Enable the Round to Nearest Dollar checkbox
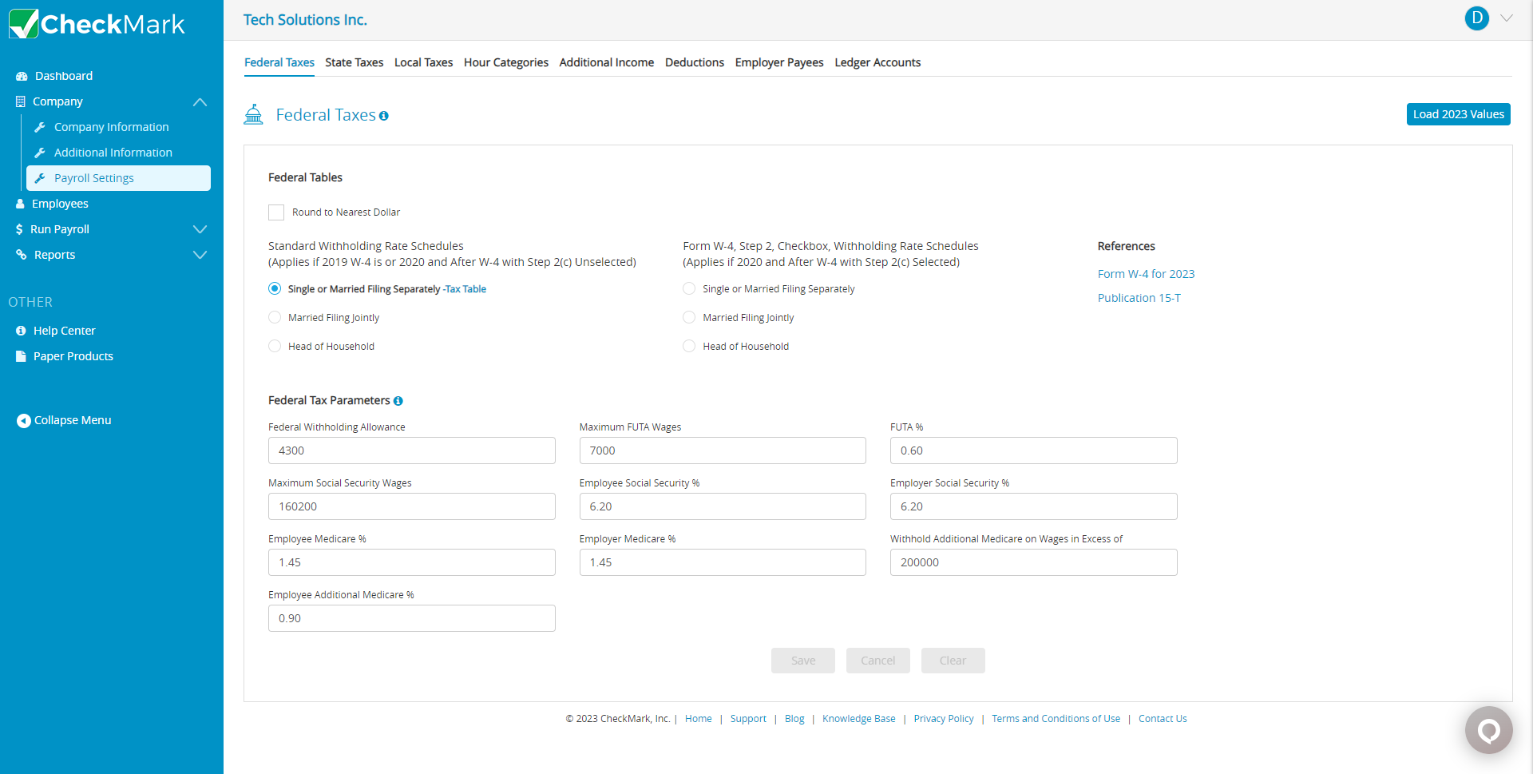The width and height of the screenshot is (1533, 774). tap(276, 212)
